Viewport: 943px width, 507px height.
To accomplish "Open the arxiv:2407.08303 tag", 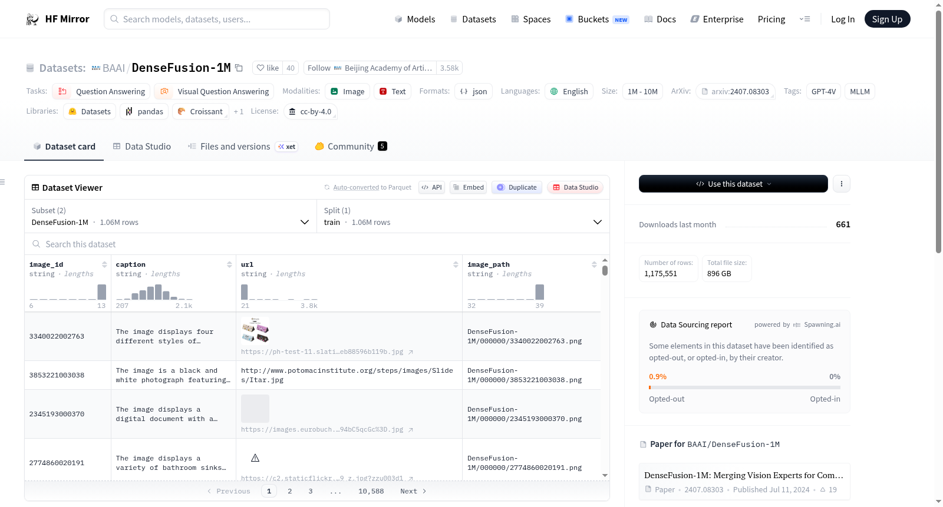I will point(735,91).
